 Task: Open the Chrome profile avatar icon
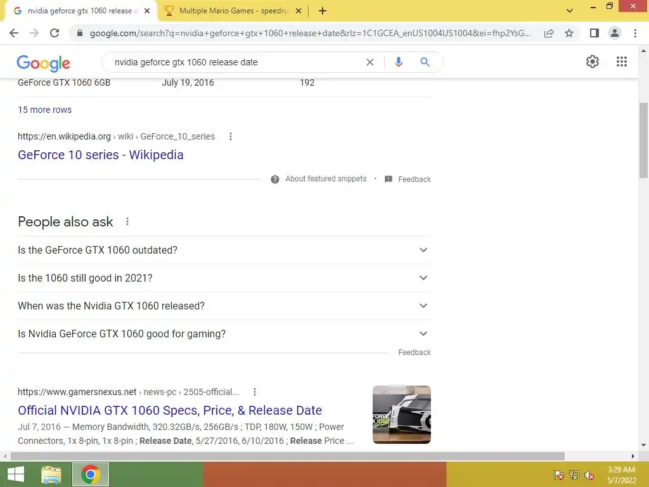[615, 33]
